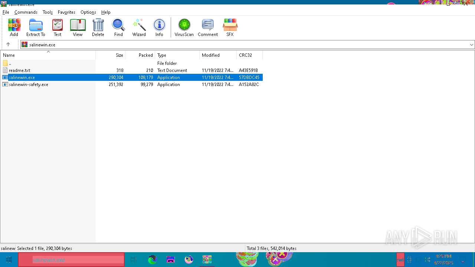The height and width of the screenshot is (267, 475).
Task: Select the readme.txt row
Action: (x=131, y=70)
